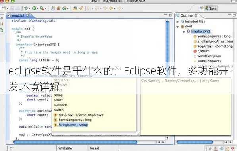Click the green Run button
237x151 pixels.
tap(34, 8)
